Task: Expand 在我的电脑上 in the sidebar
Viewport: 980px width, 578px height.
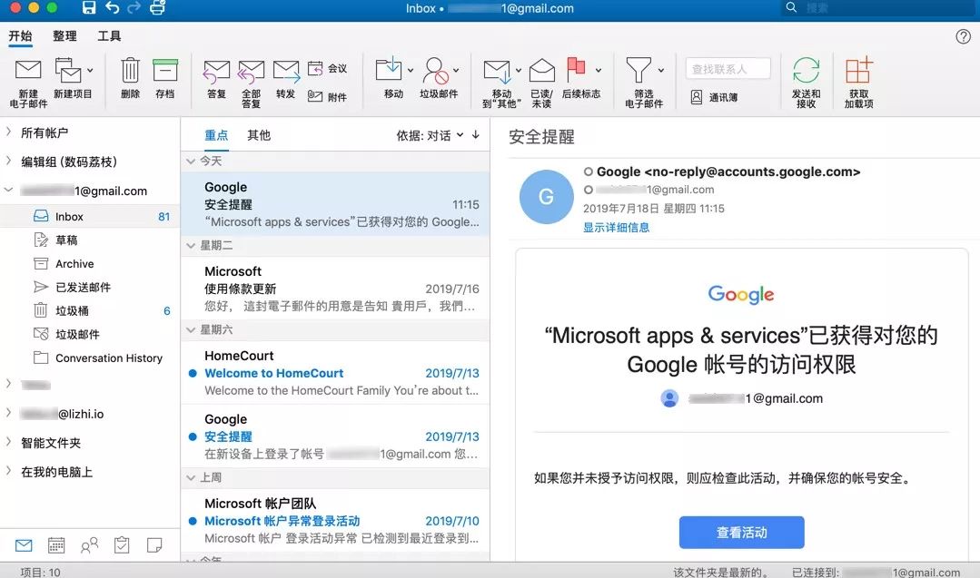Action: 8,471
